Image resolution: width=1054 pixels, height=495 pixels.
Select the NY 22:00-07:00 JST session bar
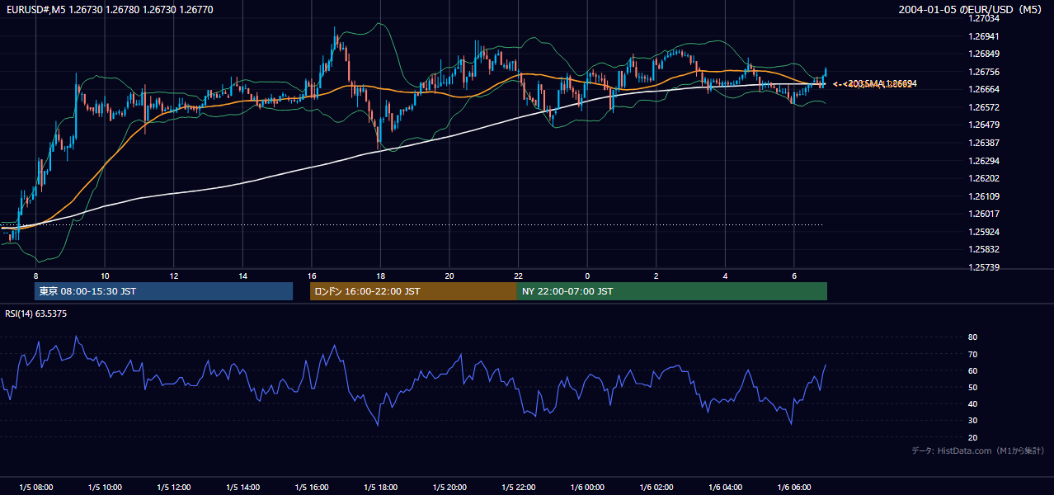point(672,291)
